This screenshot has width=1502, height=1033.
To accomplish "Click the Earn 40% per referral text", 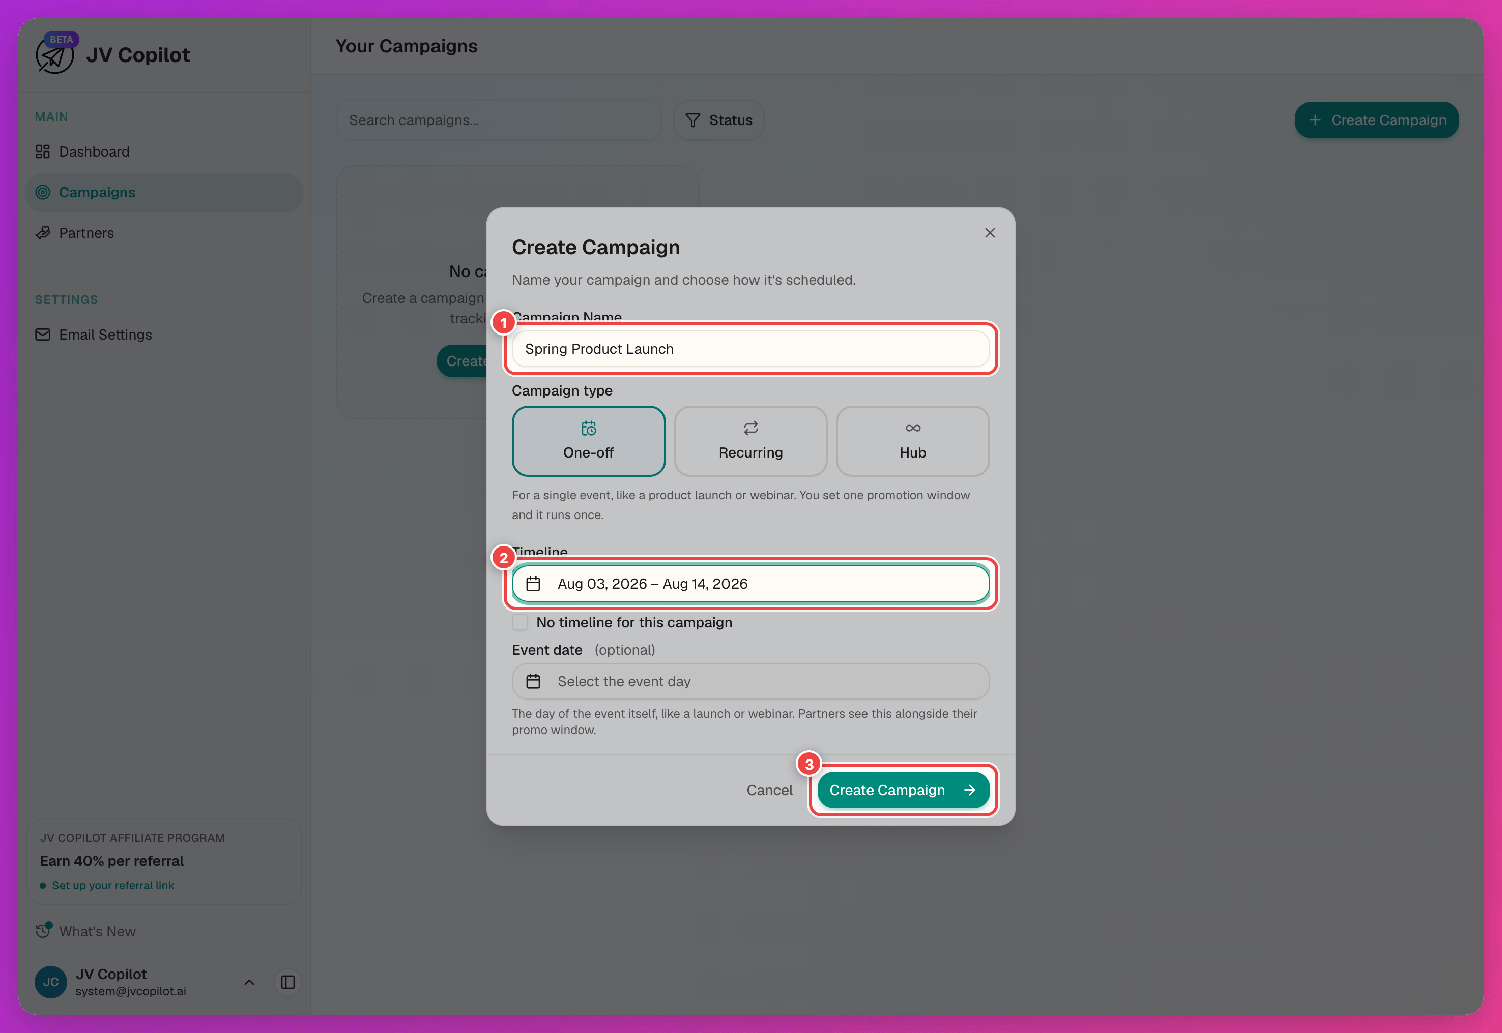I will (111, 861).
